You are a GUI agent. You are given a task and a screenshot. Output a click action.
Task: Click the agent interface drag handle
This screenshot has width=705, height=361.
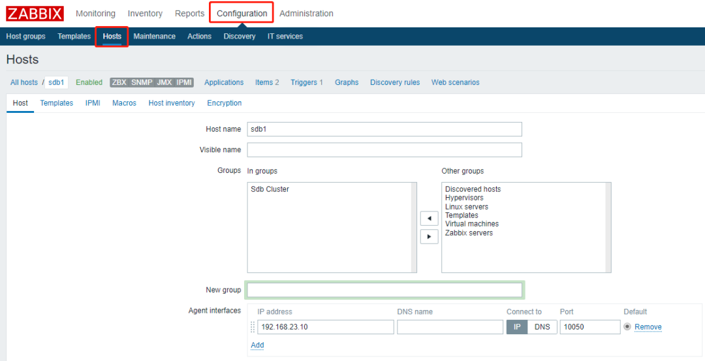(x=253, y=327)
